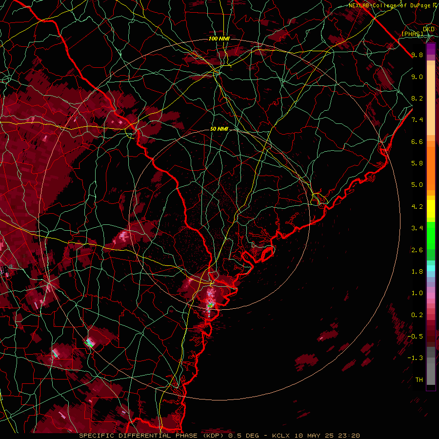Screen dimensions: 439x439
Task: Click the "5.0" scale value
Action: coord(417,185)
